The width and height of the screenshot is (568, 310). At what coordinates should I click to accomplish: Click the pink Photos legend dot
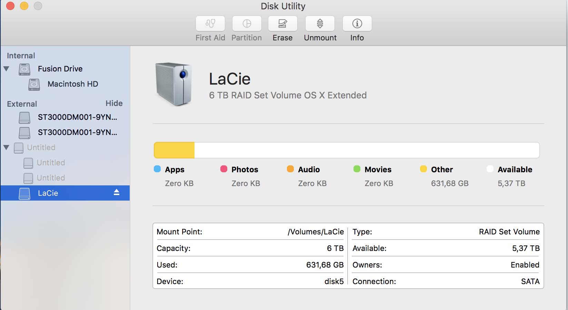[x=224, y=169]
